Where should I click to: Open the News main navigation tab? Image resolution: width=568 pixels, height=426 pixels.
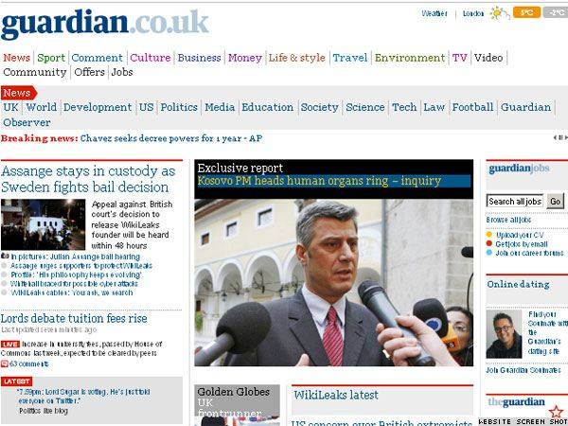click(17, 58)
